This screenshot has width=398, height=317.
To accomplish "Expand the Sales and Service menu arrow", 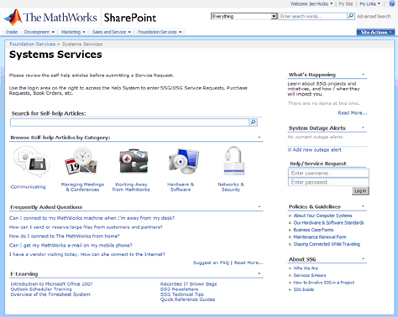I will click(129, 32).
